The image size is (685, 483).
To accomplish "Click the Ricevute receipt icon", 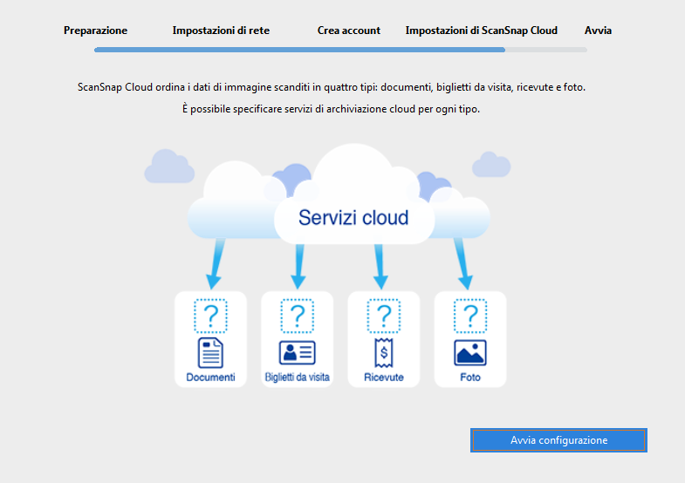I will point(384,352).
